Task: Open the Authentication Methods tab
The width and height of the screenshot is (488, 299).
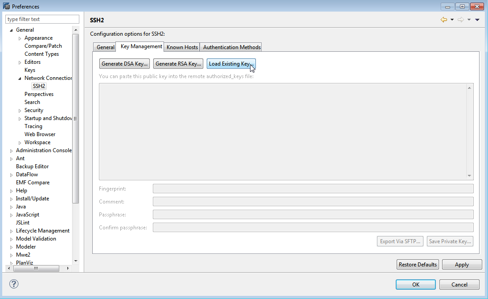Action: 232,47
